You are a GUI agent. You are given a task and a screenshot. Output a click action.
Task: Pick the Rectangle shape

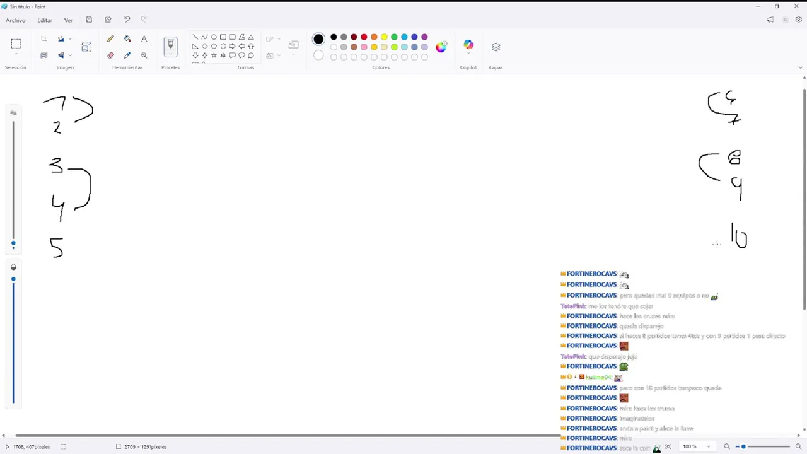[223, 37]
